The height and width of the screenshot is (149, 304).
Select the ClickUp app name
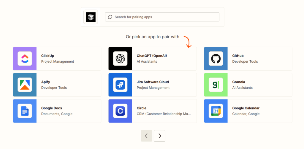pyautogui.click(x=47, y=56)
